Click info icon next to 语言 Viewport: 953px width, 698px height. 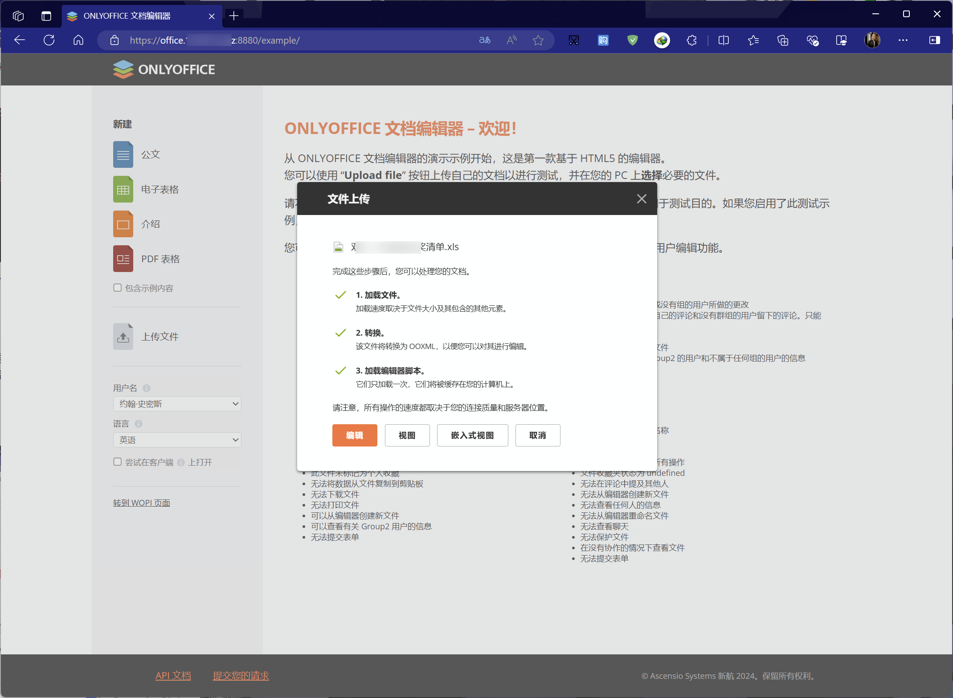click(139, 424)
